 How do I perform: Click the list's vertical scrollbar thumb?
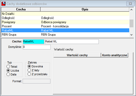(131, 23)
